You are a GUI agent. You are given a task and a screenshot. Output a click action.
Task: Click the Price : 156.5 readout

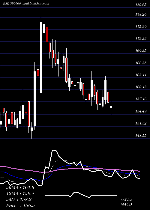pos(20,205)
